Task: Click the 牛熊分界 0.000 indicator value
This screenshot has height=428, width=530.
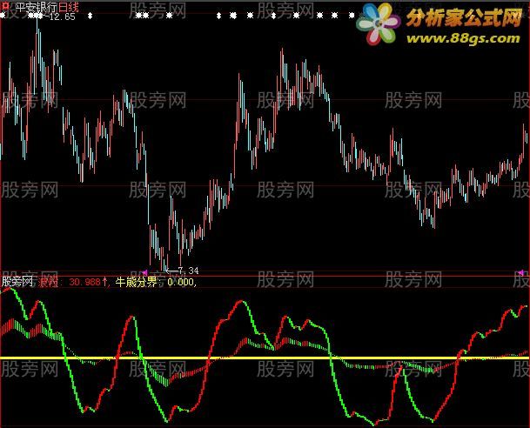Action: 156,281
